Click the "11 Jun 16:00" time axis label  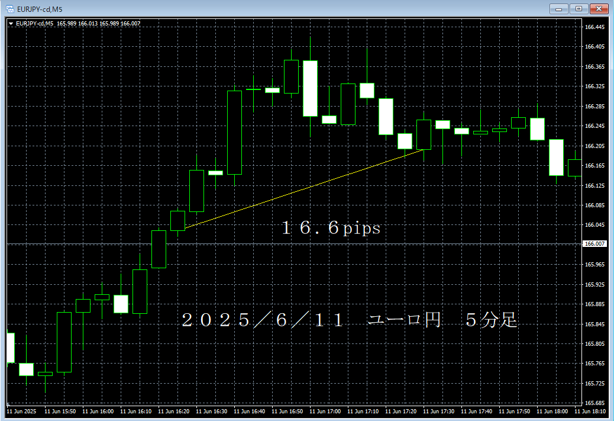pyautogui.click(x=98, y=411)
